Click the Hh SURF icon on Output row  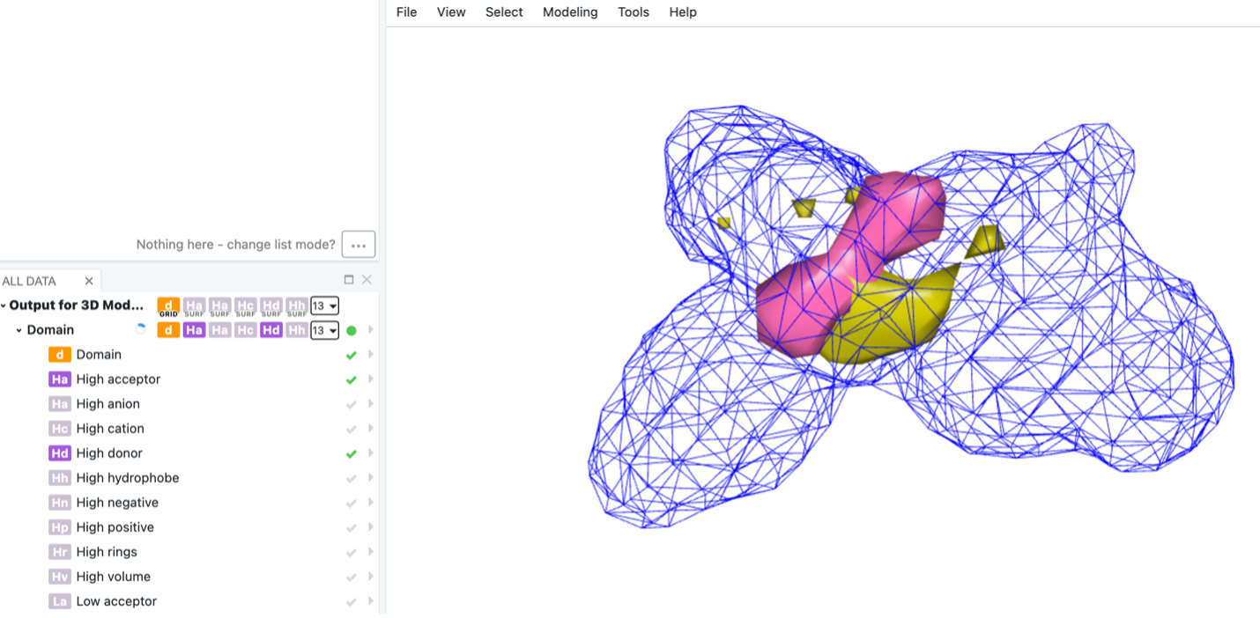point(296,305)
